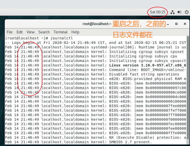Maximize the terminal window with square button

pyautogui.click(x=176, y=24)
